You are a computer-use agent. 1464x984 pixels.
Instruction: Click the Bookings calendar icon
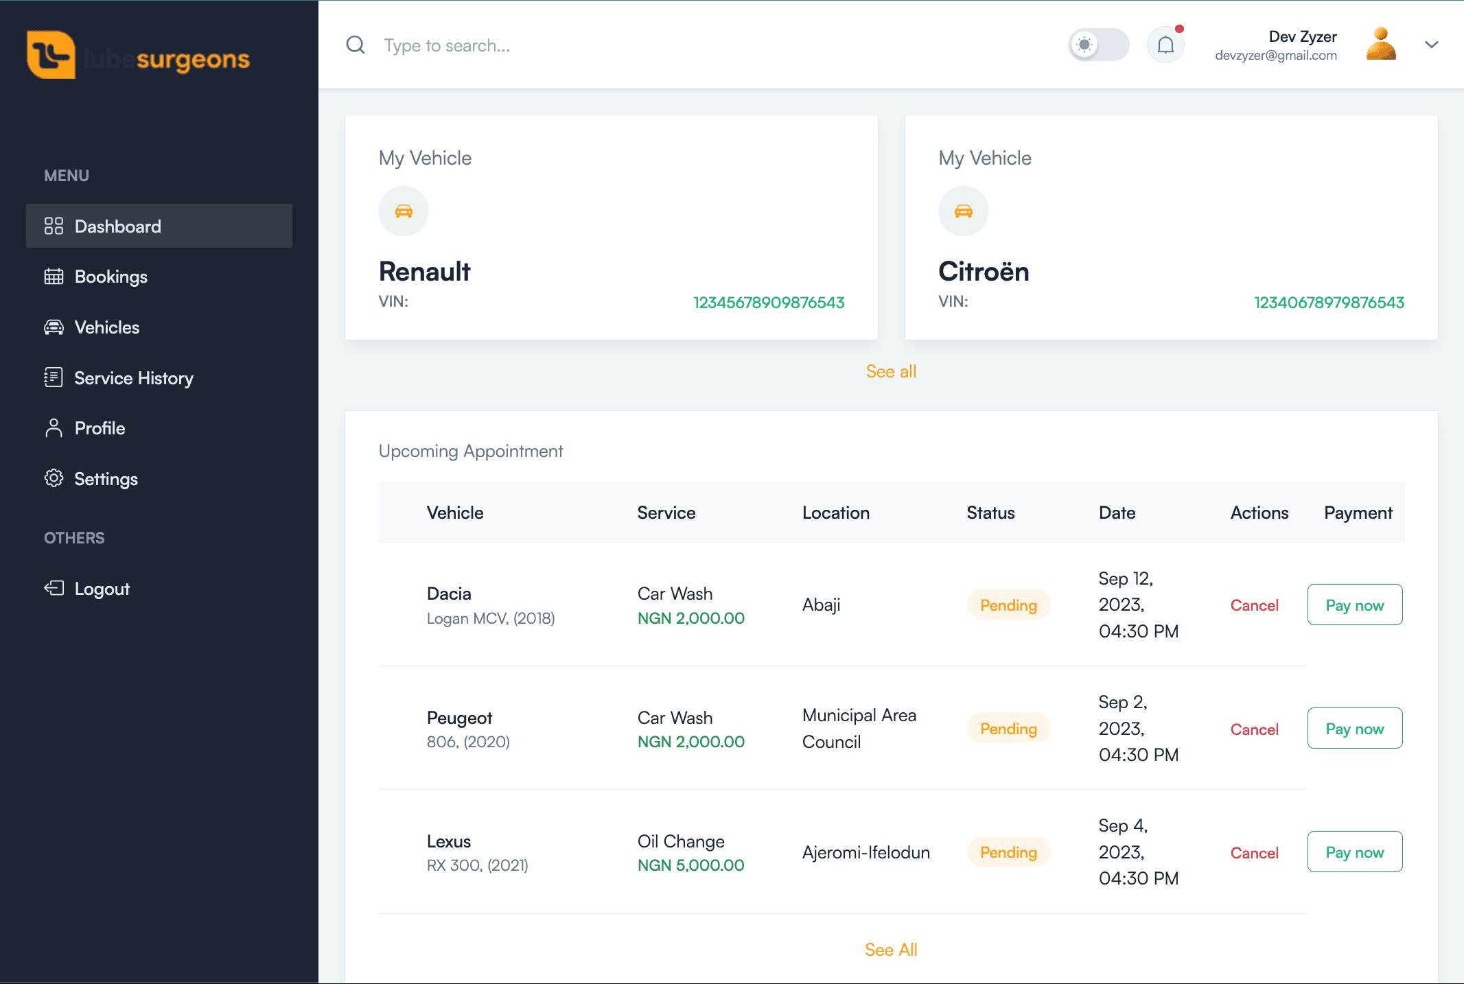[54, 277]
